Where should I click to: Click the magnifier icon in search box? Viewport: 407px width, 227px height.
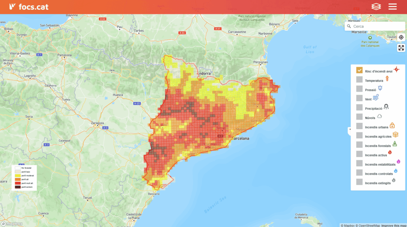(x=349, y=26)
